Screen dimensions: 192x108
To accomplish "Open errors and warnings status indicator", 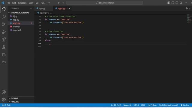I will pyautogui.click(x=6, y=105).
